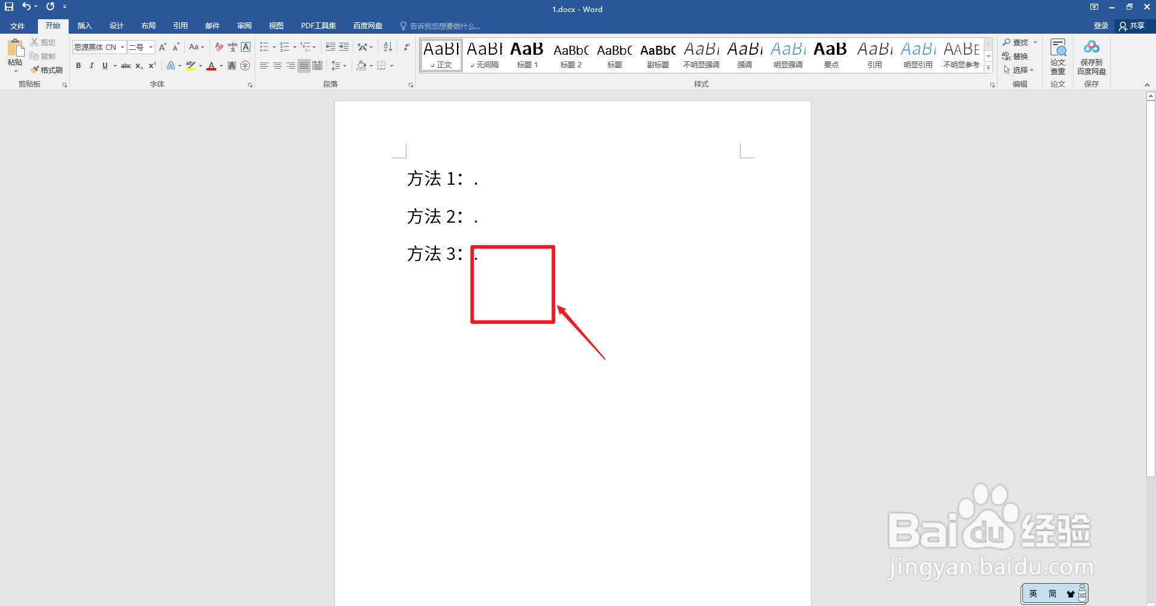Switch to the Review (审阅) tab
This screenshot has height=606, width=1156.
[x=244, y=26]
